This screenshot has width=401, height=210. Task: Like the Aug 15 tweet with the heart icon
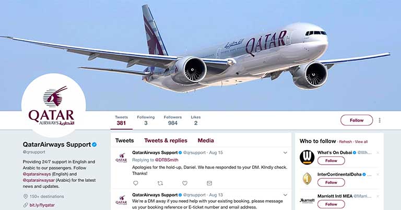point(185,183)
